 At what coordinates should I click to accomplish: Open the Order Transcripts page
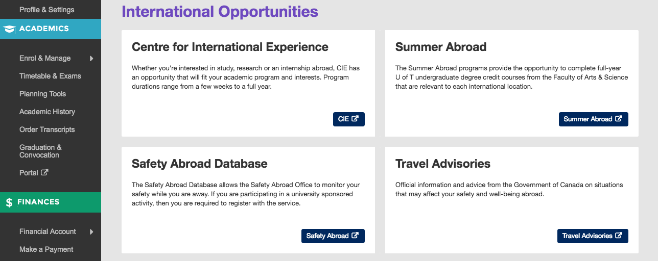point(47,129)
